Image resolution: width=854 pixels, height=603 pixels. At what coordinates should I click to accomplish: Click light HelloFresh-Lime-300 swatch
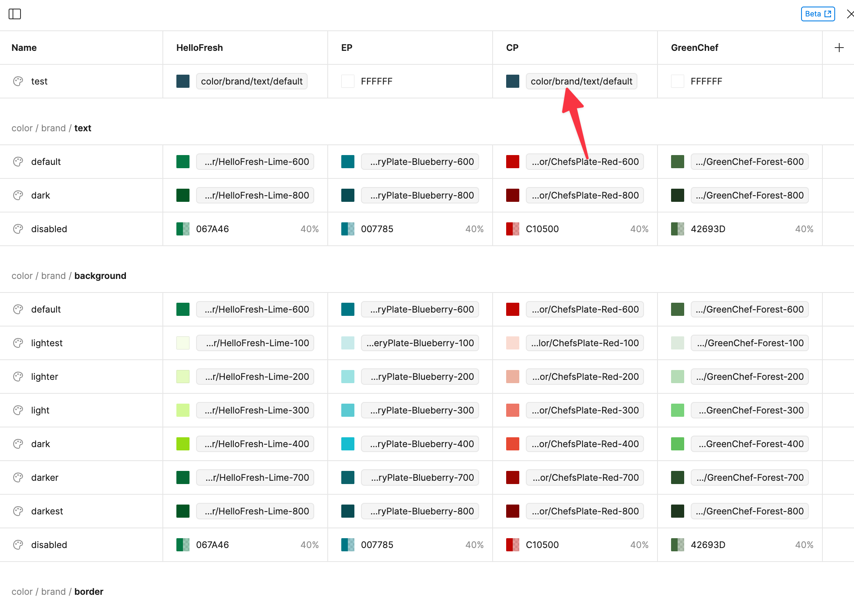coord(183,410)
